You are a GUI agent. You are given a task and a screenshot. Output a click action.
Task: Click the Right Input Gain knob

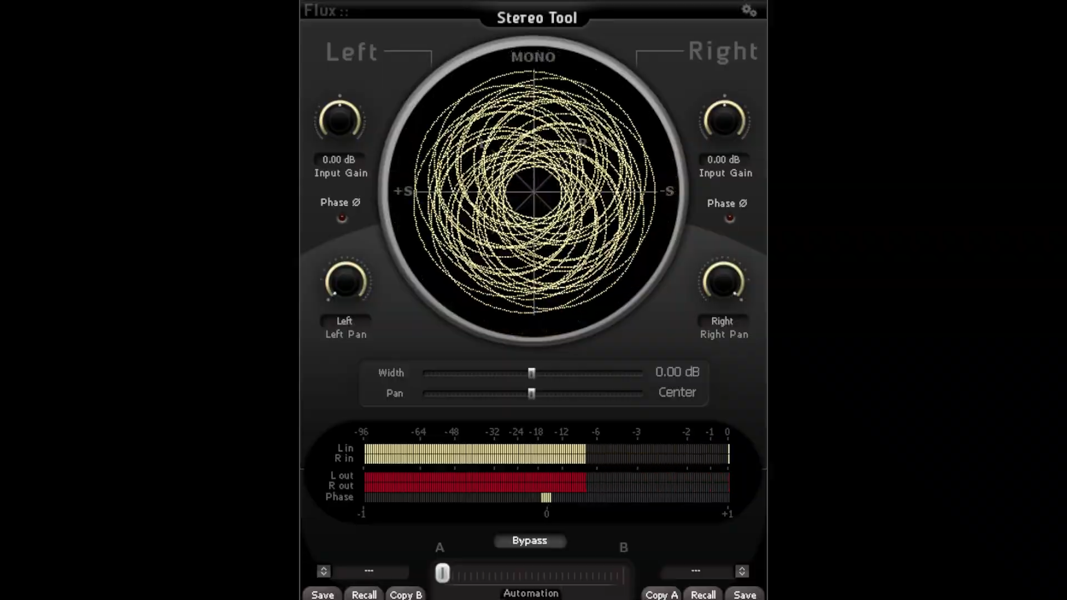coord(724,121)
